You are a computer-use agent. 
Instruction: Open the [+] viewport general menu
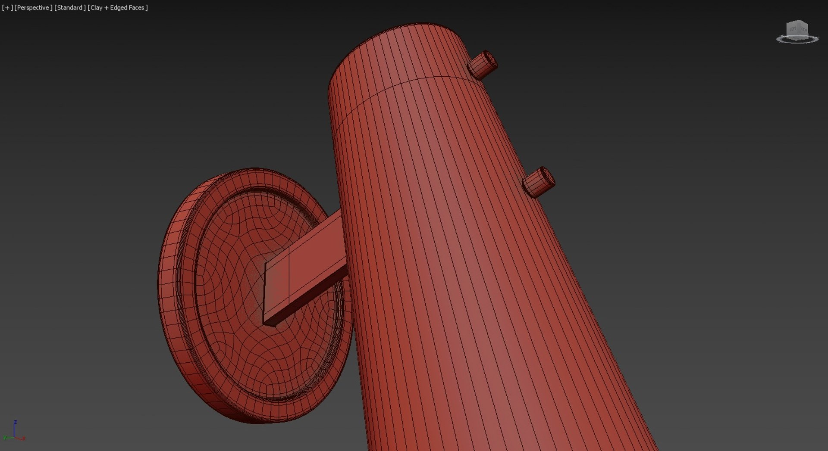coord(7,8)
